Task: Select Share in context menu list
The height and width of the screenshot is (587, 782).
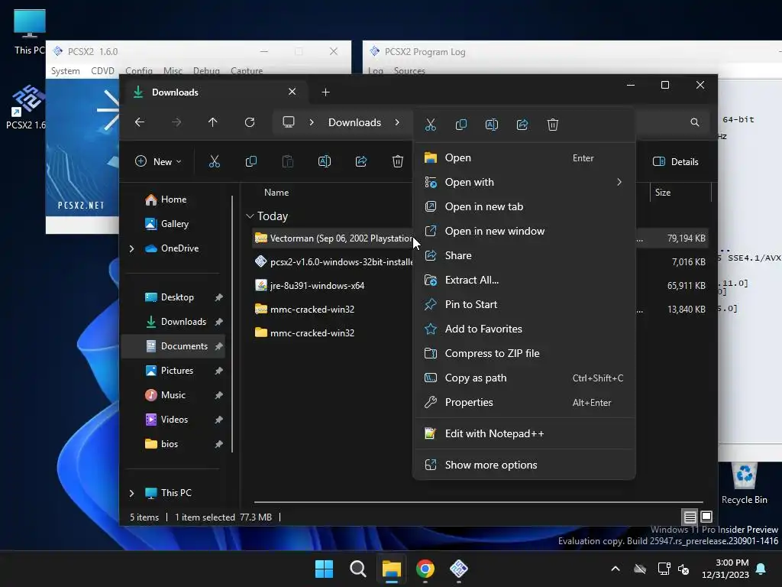Action: coord(524,255)
